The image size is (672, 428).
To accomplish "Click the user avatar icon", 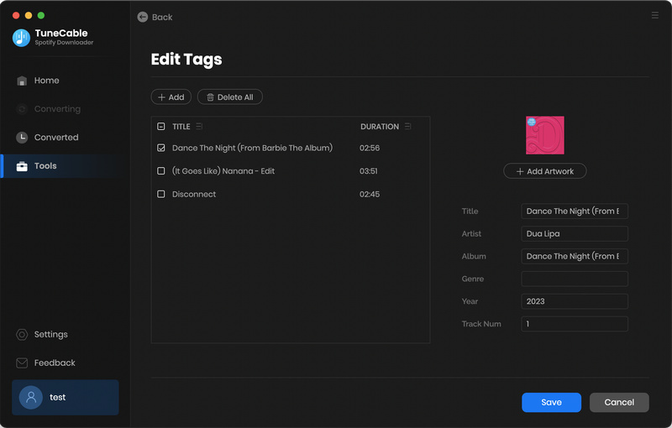I will (x=31, y=397).
